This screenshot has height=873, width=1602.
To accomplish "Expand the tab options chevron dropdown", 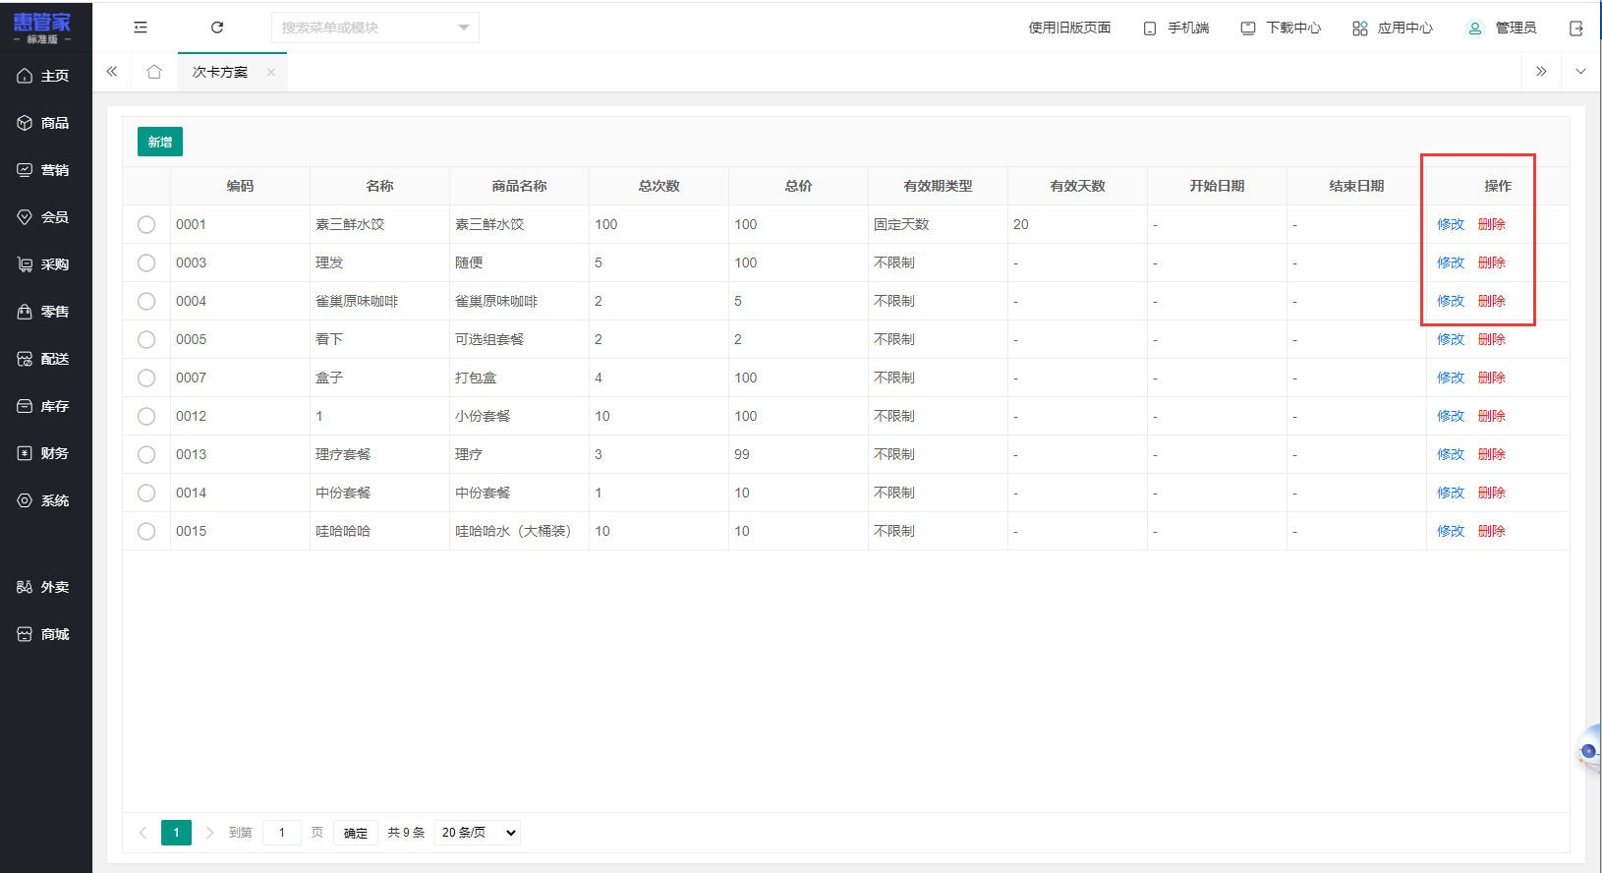I will coord(1580,72).
